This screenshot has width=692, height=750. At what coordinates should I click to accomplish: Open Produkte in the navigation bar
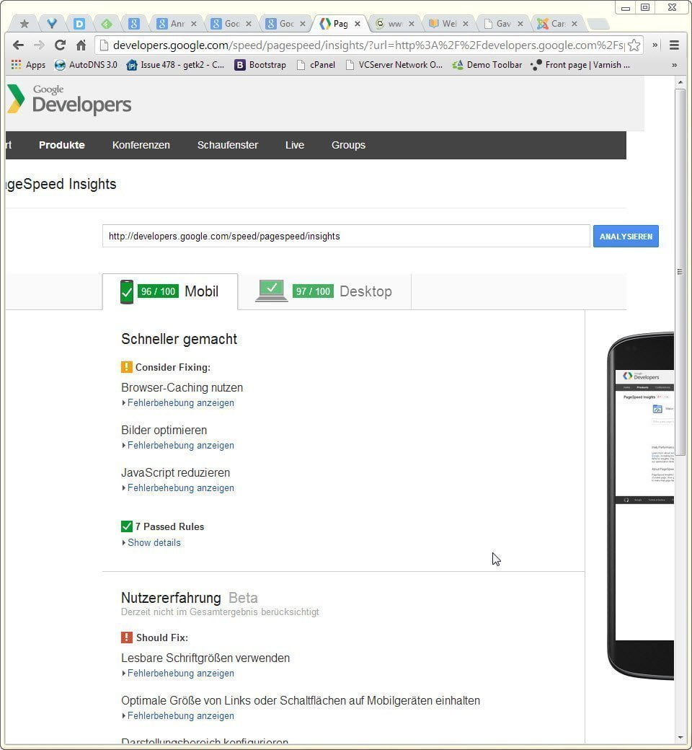pyautogui.click(x=62, y=145)
